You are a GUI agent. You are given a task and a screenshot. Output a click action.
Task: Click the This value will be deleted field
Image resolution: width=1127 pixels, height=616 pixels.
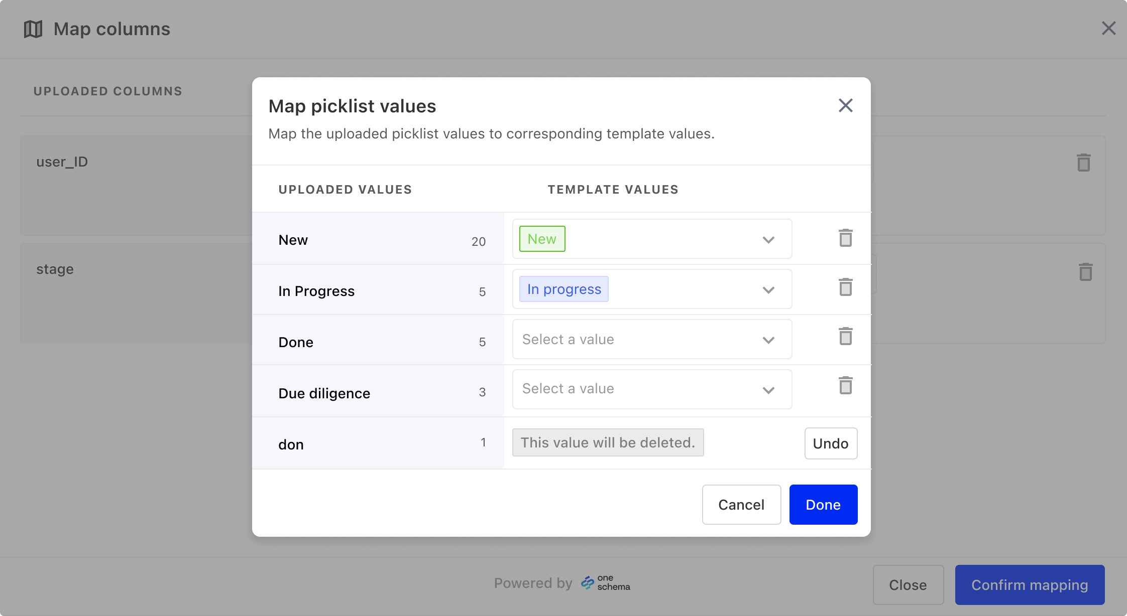pyautogui.click(x=608, y=442)
